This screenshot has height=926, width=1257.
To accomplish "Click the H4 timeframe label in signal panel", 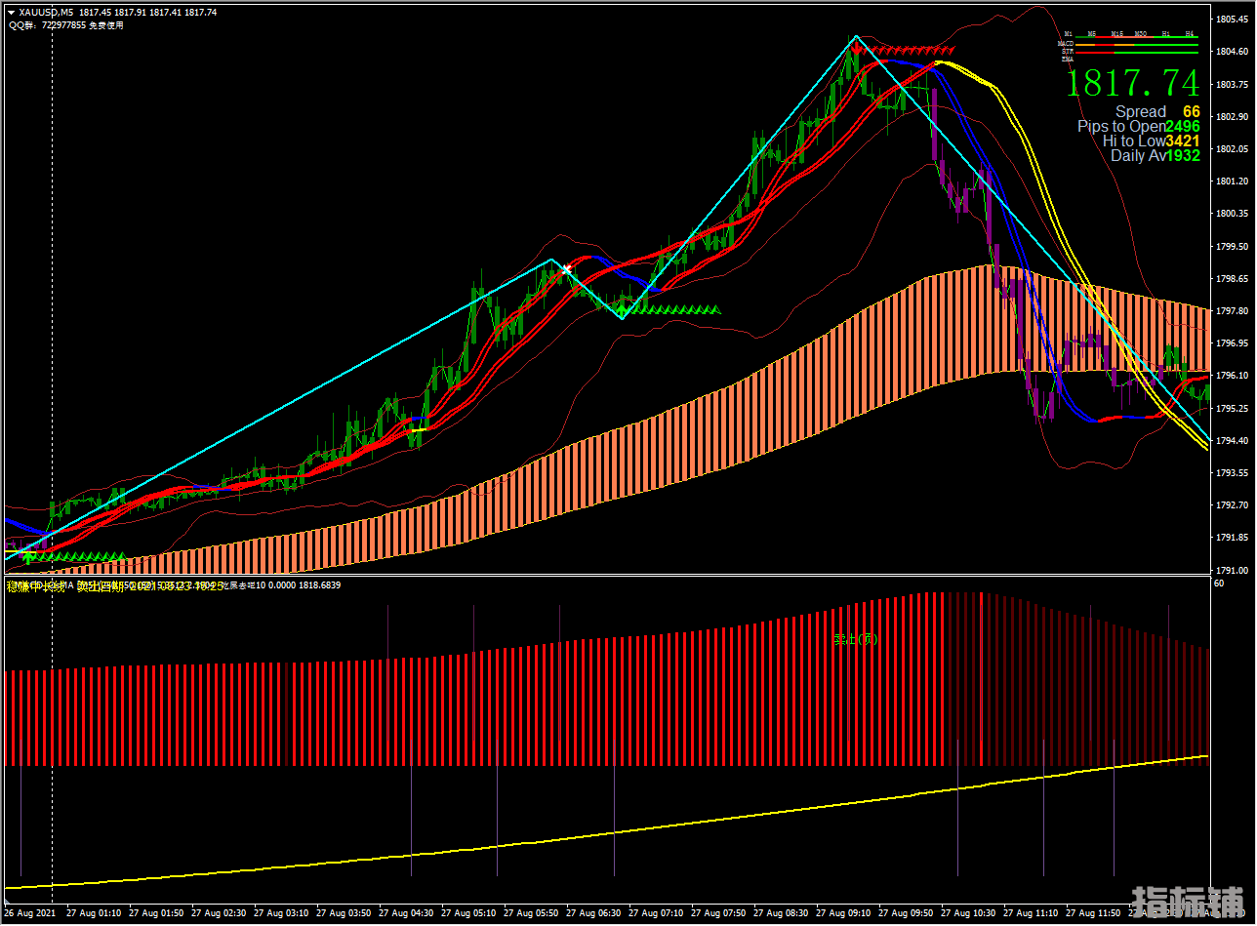I will 1191,33.
